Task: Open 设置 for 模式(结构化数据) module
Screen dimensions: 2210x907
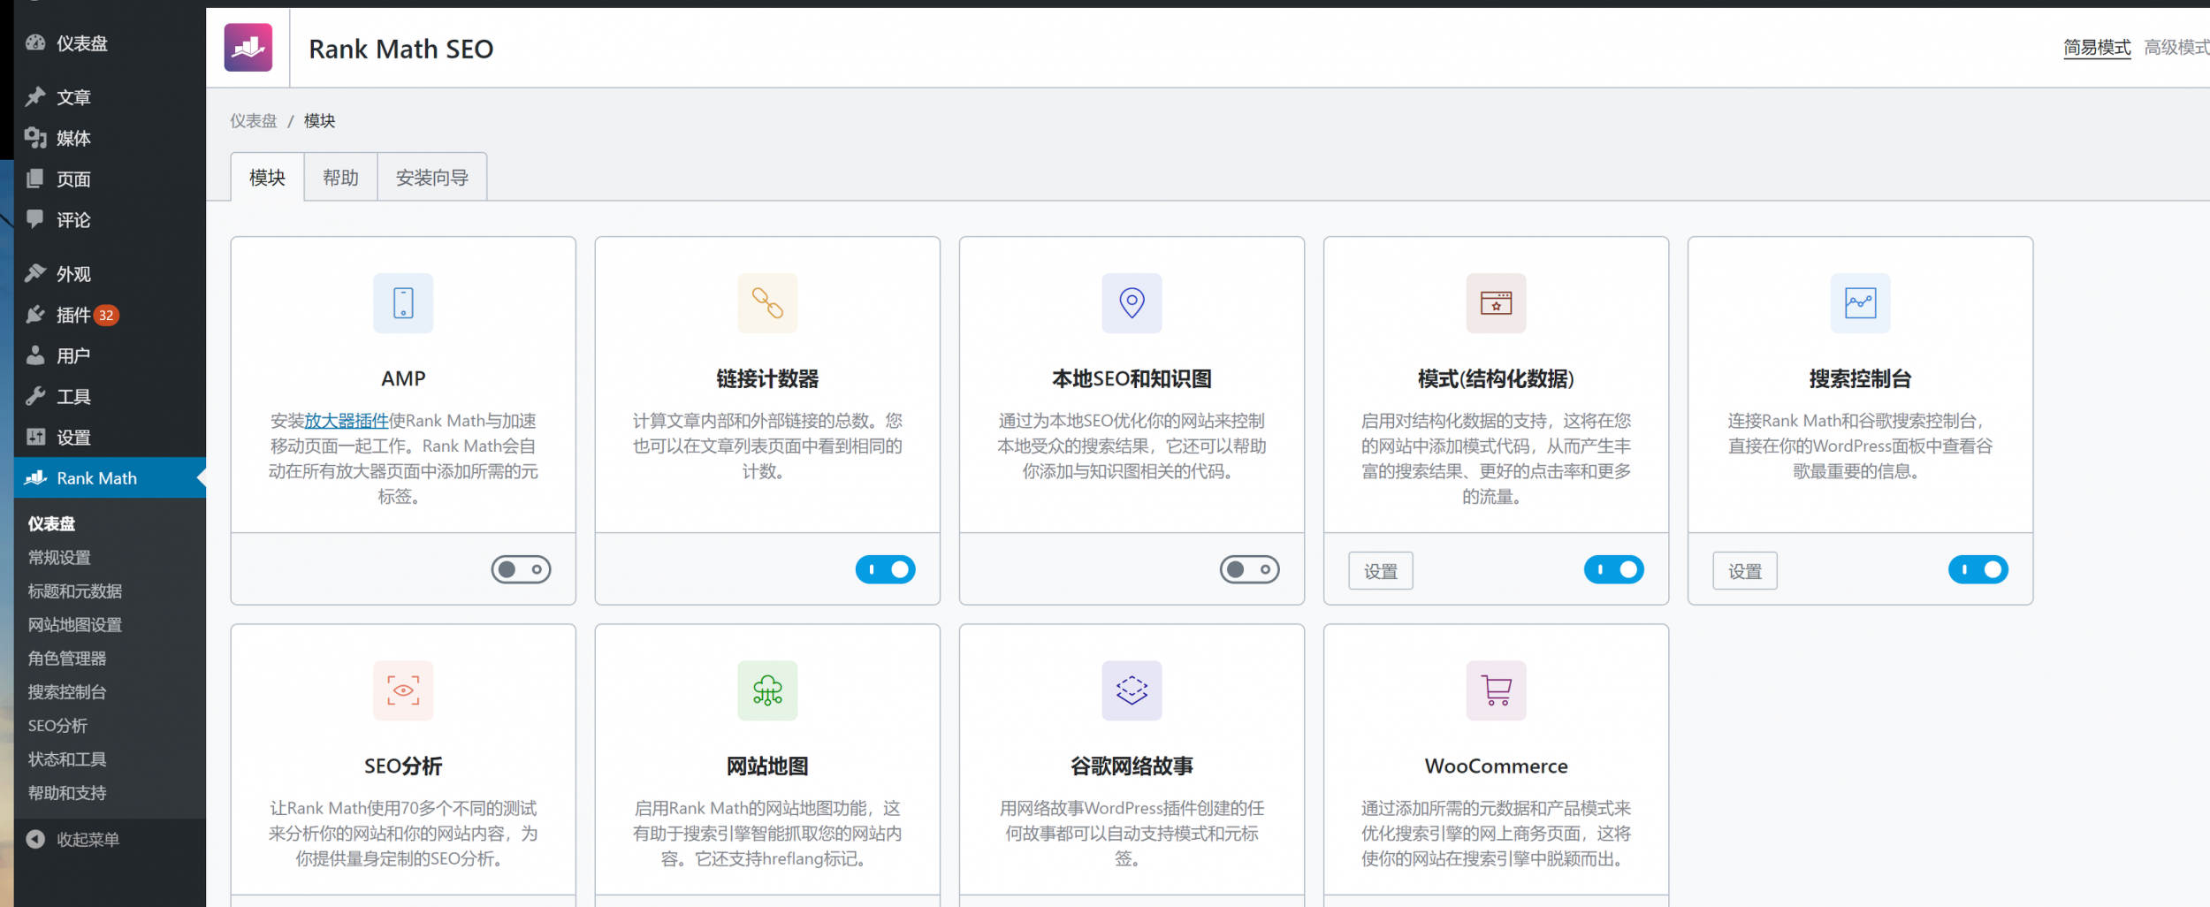Action: 1381,571
